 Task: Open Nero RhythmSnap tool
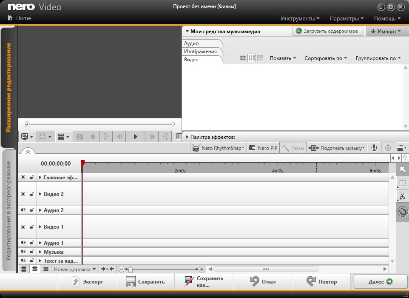(x=219, y=148)
